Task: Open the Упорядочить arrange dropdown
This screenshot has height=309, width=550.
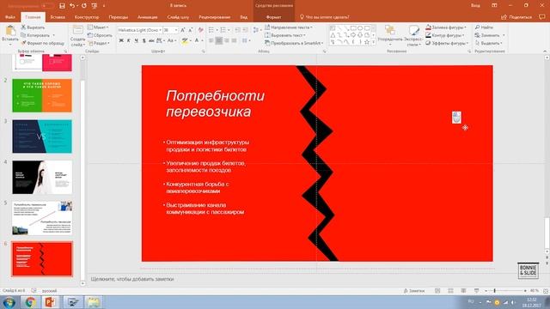Action: [389, 35]
